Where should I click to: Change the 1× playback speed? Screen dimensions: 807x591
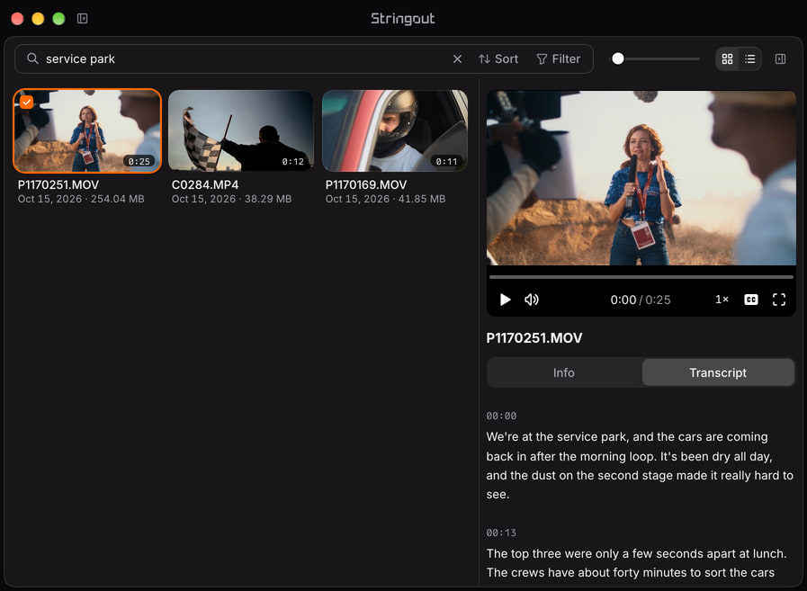(722, 300)
